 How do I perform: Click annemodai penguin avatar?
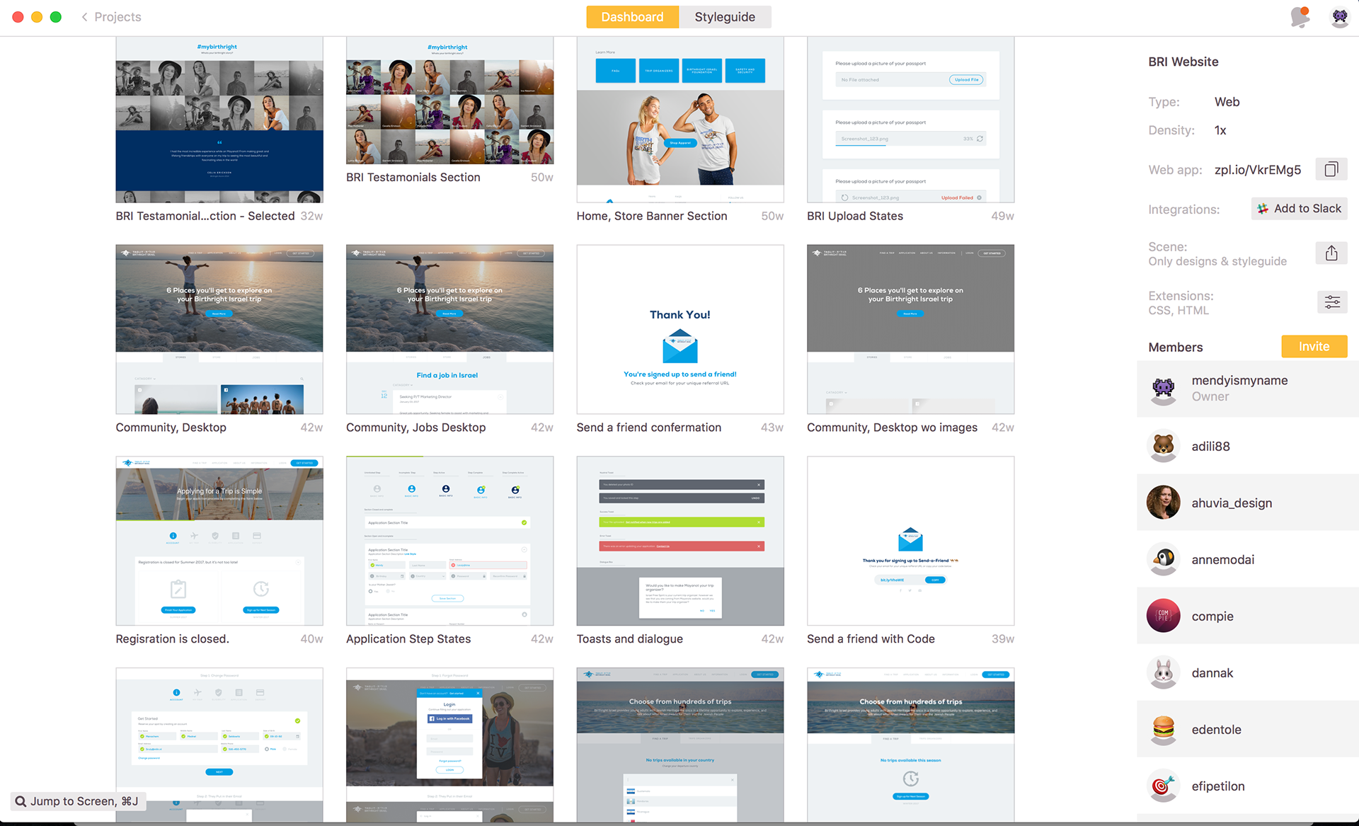1163,559
